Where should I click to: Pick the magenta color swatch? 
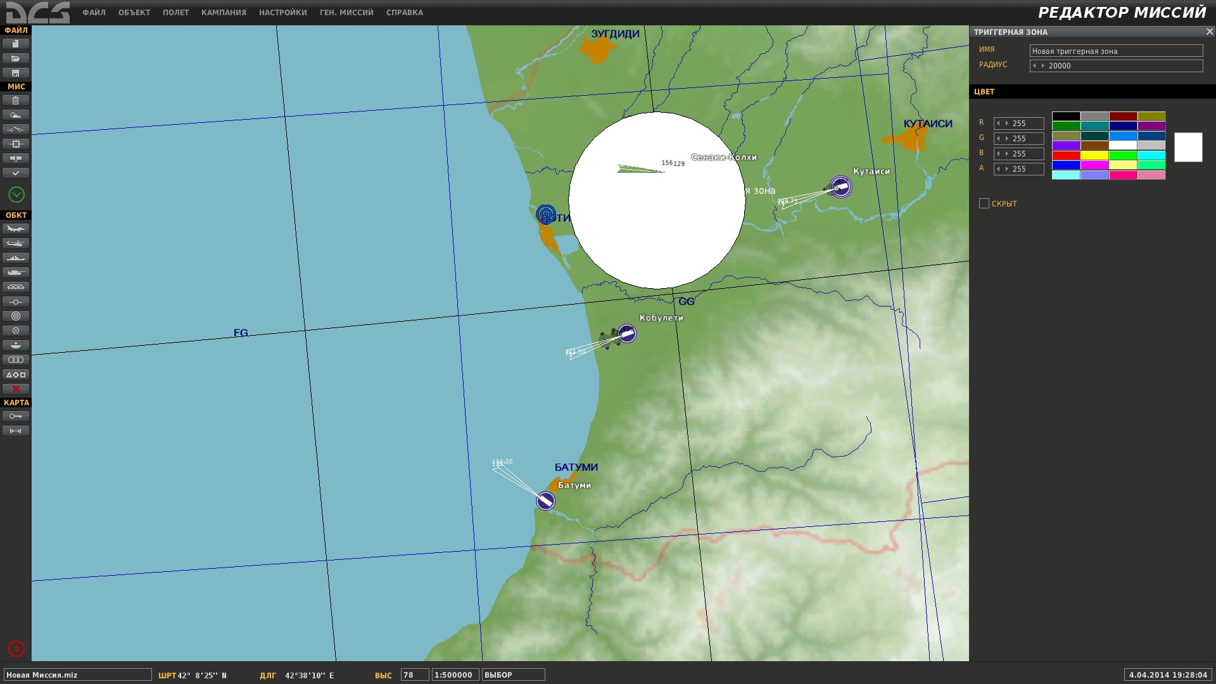tap(1094, 165)
